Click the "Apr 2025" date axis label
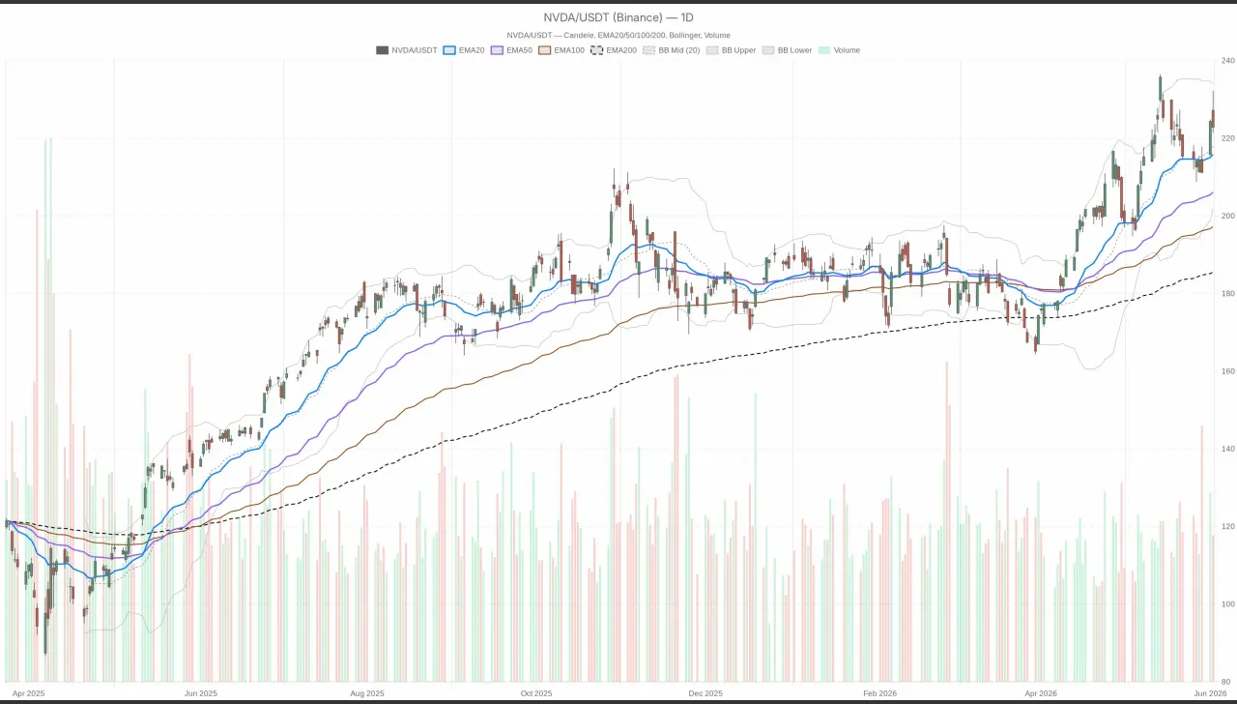1237x704 pixels. (x=29, y=693)
